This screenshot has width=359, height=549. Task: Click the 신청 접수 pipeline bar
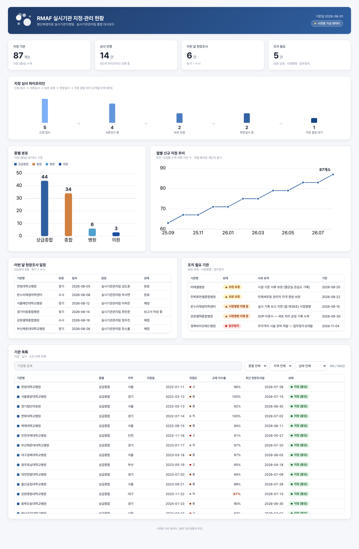click(x=45, y=111)
